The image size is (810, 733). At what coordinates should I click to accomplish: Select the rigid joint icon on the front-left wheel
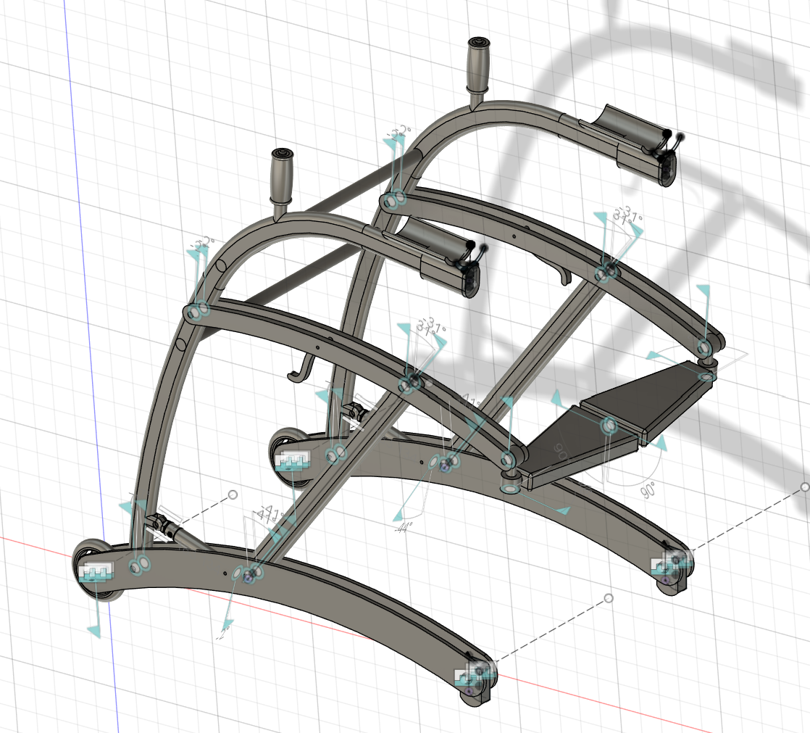pos(96,572)
